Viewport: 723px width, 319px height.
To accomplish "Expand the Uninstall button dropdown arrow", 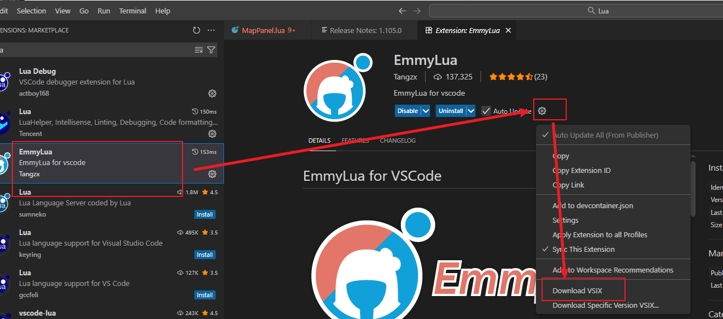I will [471, 111].
